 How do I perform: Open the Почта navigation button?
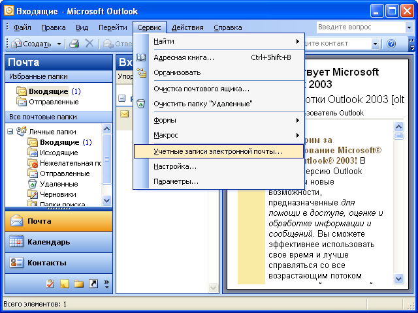pyautogui.click(x=59, y=221)
